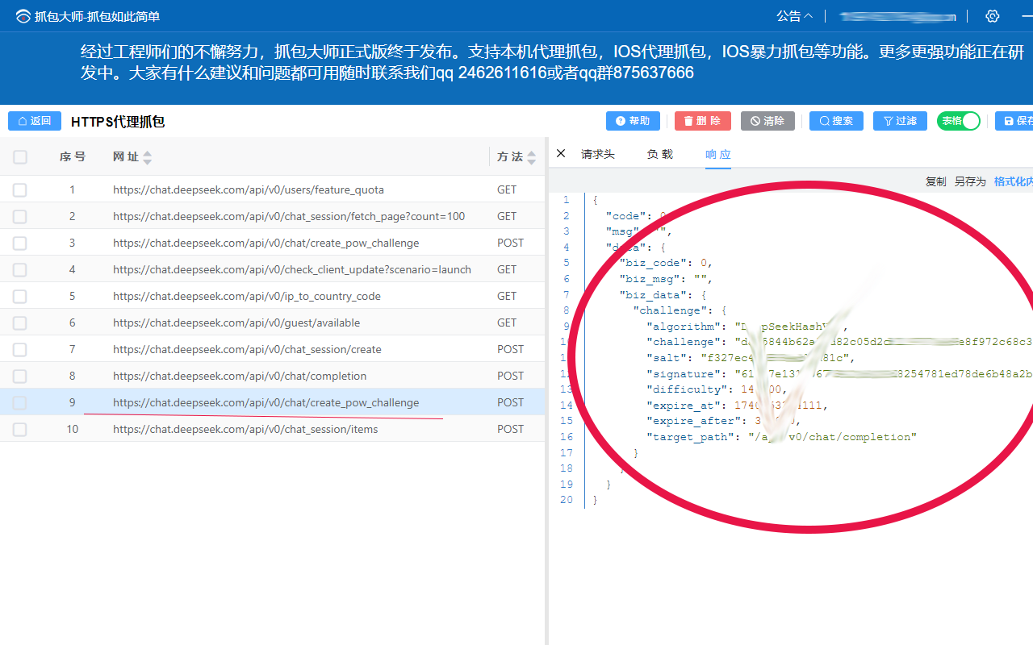Select the chat_session/fetch_page URL row
The width and height of the screenshot is (1033, 645).
click(289, 217)
